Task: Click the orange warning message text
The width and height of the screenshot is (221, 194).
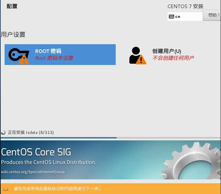Action: tap(57, 188)
